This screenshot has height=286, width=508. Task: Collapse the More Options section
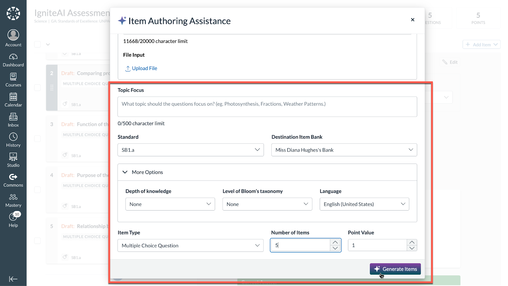click(x=267, y=172)
